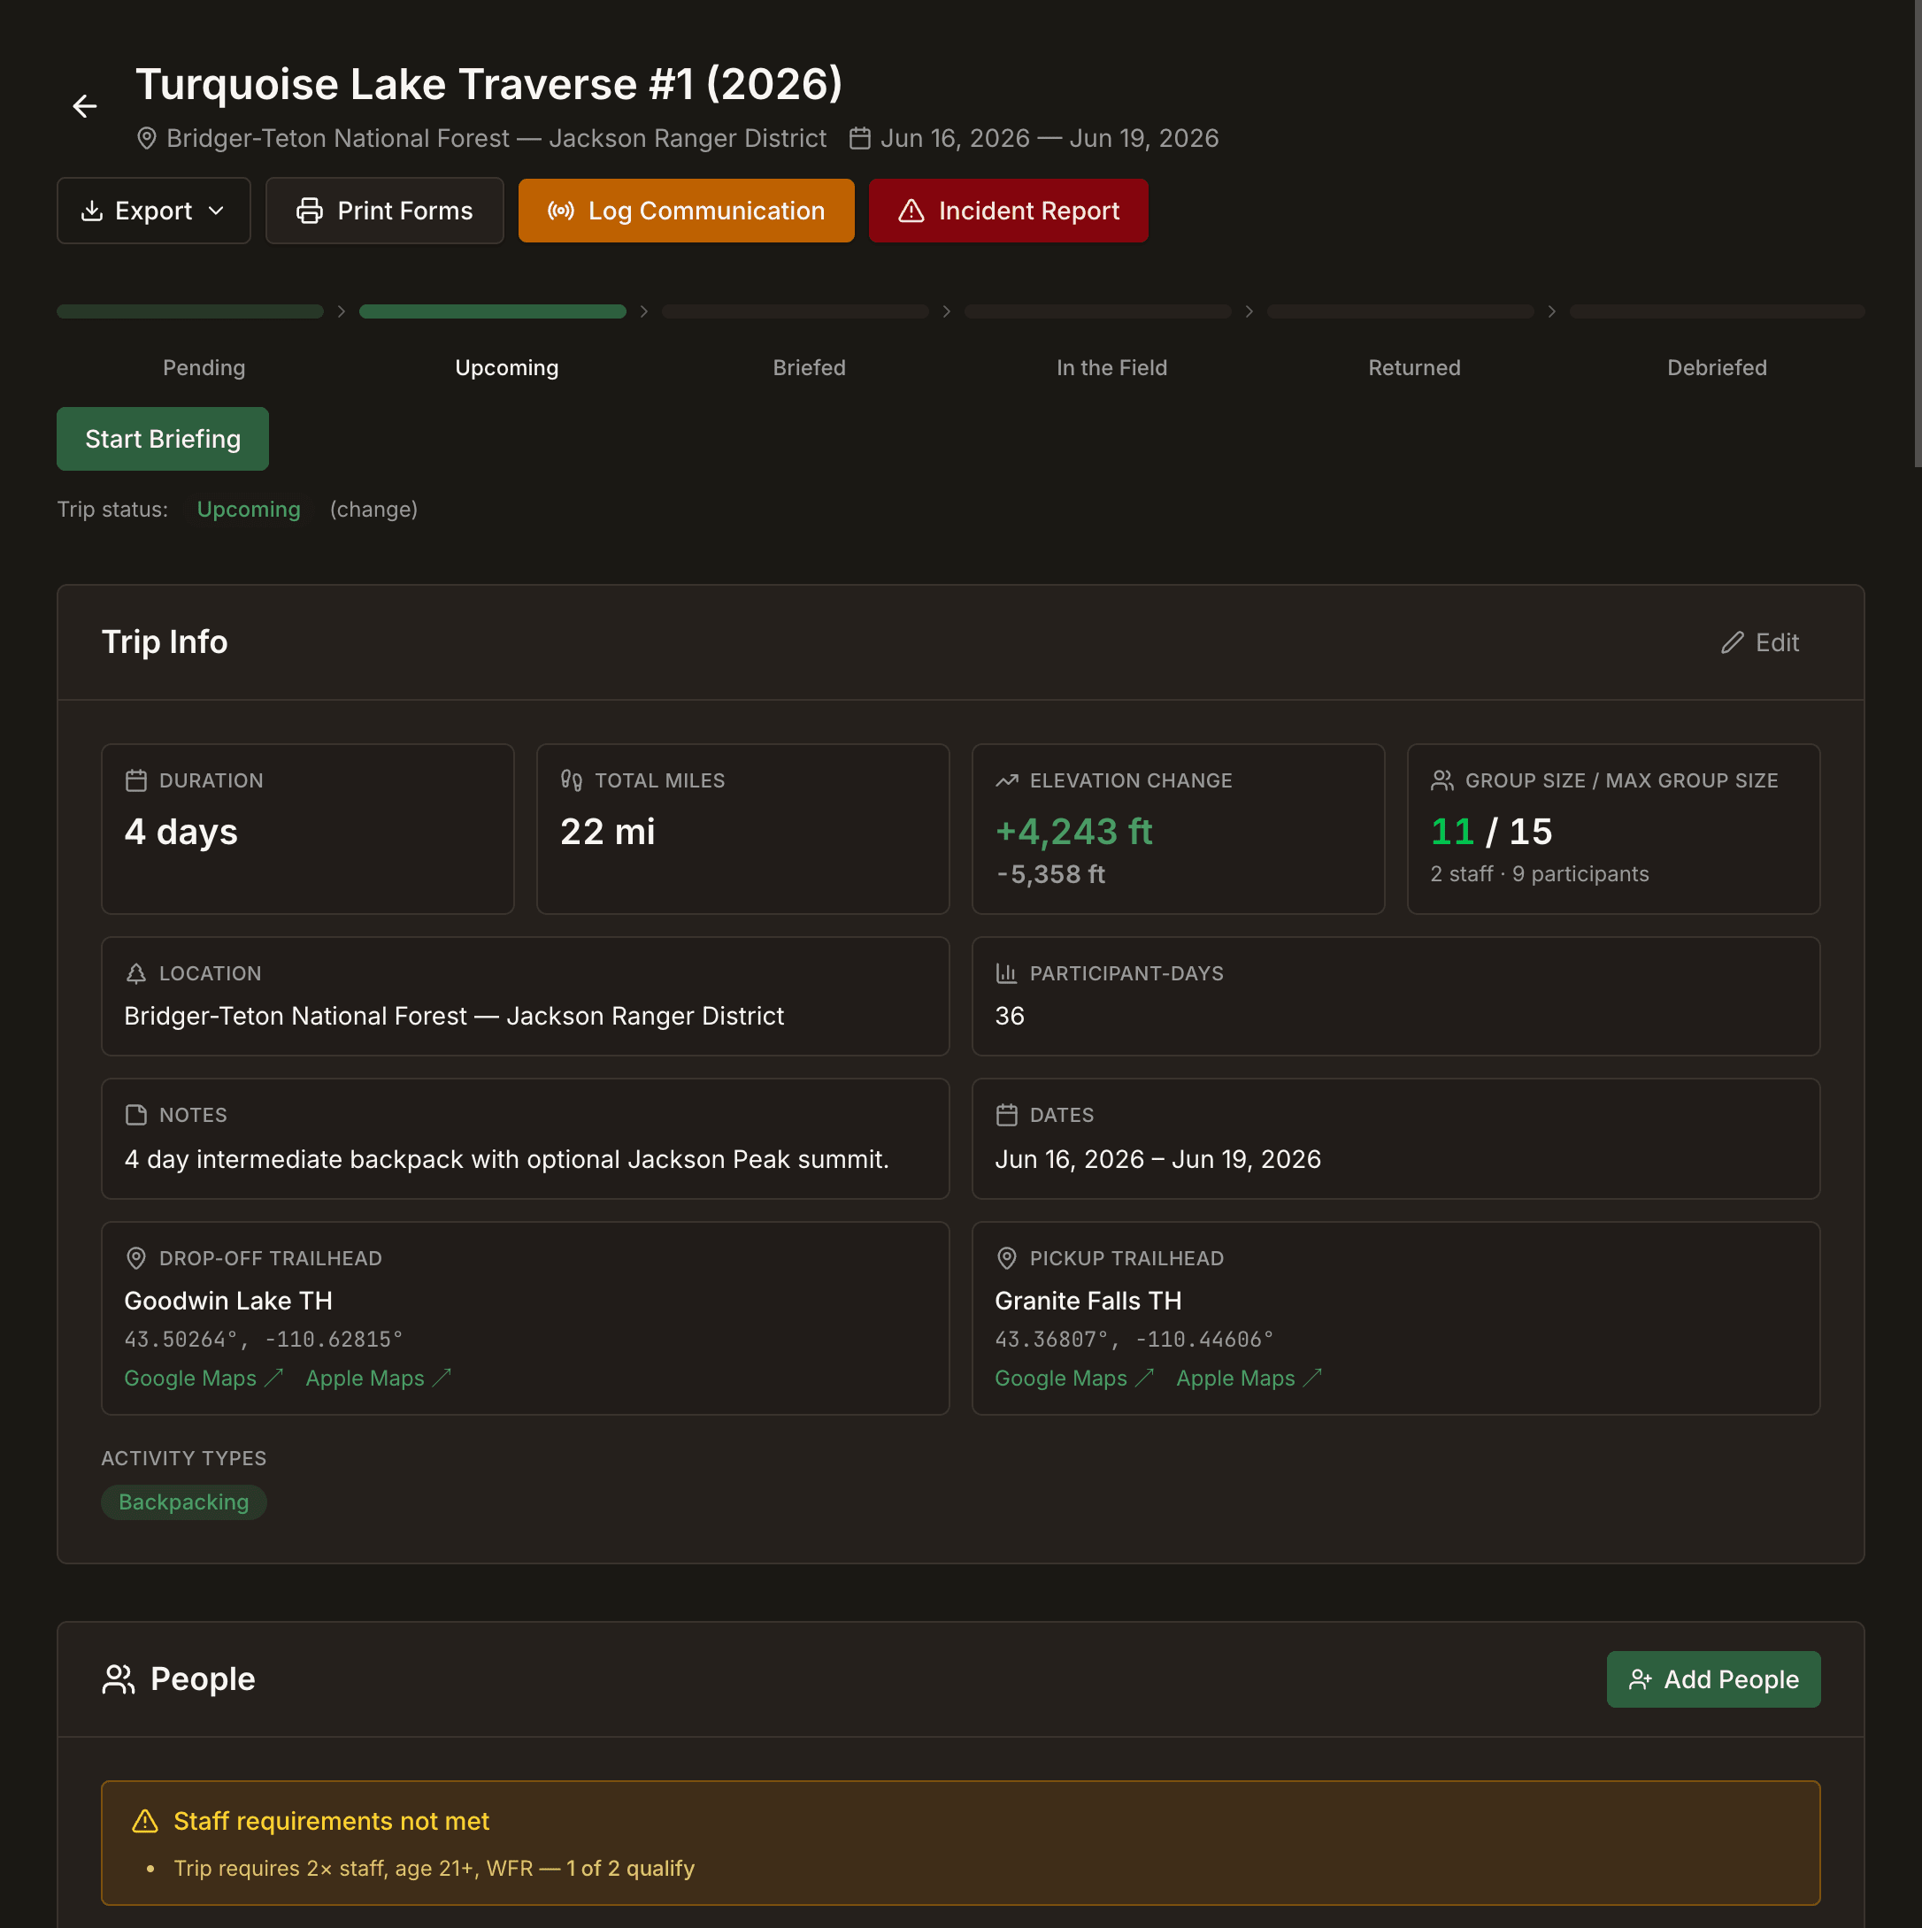Click the green Upcoming trip status text
The width and height of the screenshot is (1922, 1928).
[249, 509]
